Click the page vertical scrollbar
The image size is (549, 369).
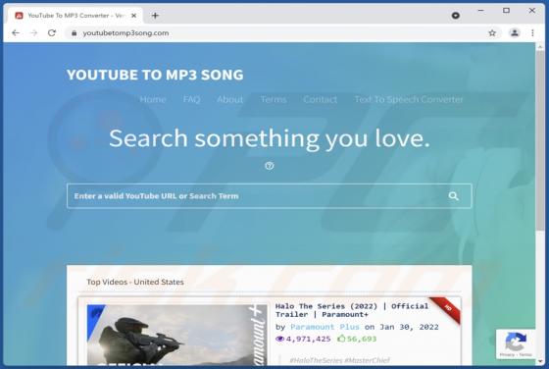[540, 140]
